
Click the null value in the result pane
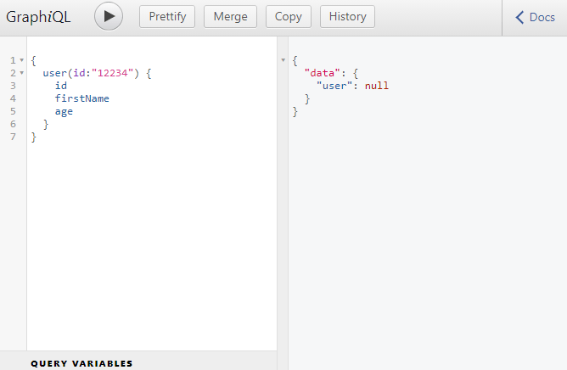(376, 86)
